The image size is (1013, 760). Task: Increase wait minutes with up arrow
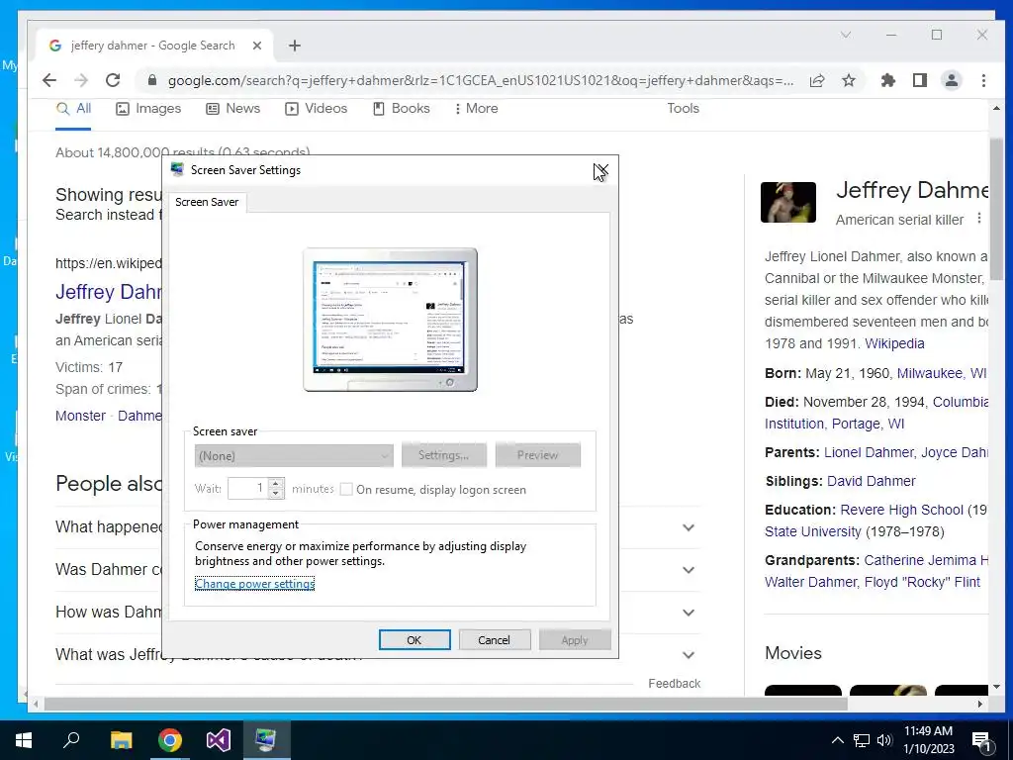276,483
